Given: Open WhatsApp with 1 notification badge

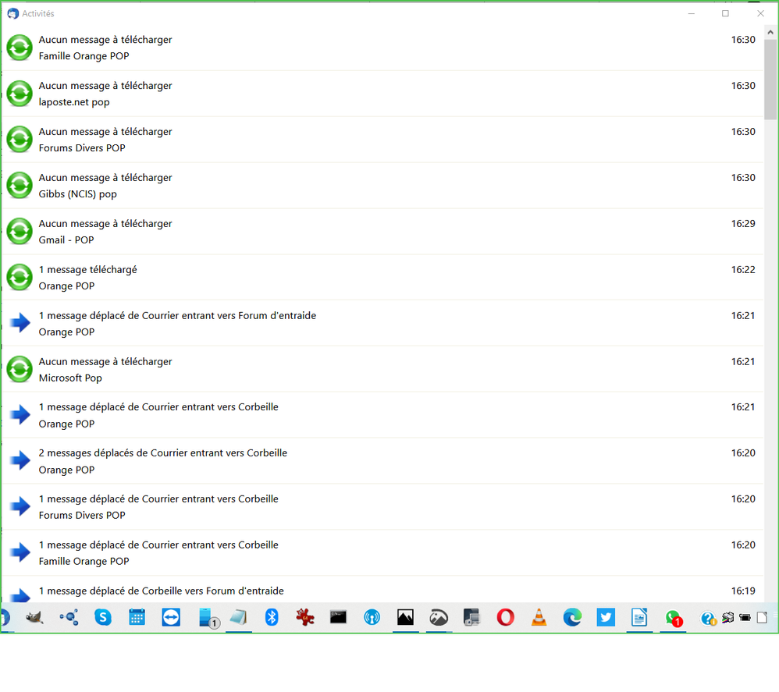Looking at the screenshot, I should tap(674, 619).
